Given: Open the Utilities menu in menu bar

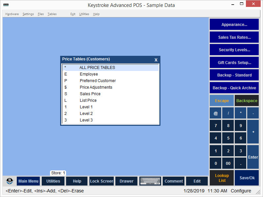Looking at the screenshot, I should tap(84, 14).
